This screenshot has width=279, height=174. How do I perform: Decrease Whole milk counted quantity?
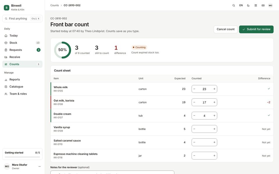pos(194,89)
